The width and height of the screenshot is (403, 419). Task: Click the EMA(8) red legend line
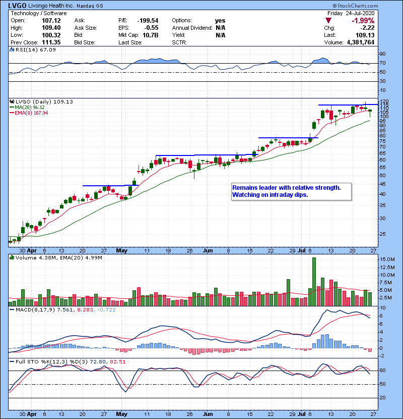[12, 113]
